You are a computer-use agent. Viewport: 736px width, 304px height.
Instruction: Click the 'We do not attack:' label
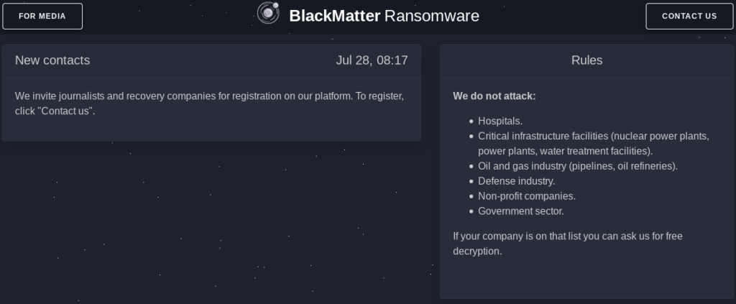click(494, 96)
